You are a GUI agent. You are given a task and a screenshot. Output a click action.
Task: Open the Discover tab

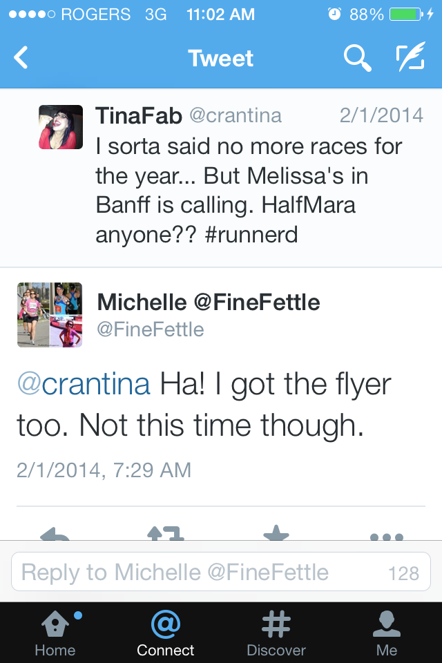[276, 633]
